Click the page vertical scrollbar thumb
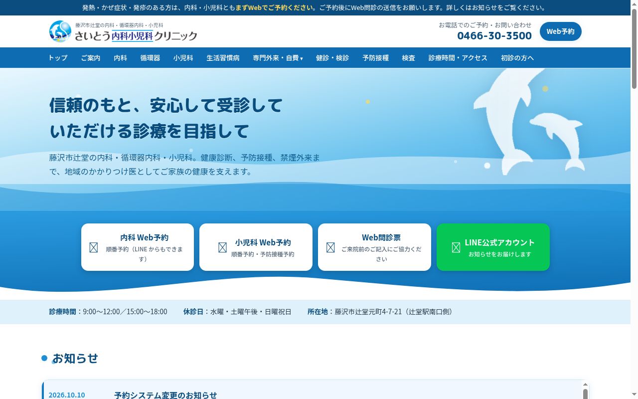This screenshot has height=399, width=638. 634,48
